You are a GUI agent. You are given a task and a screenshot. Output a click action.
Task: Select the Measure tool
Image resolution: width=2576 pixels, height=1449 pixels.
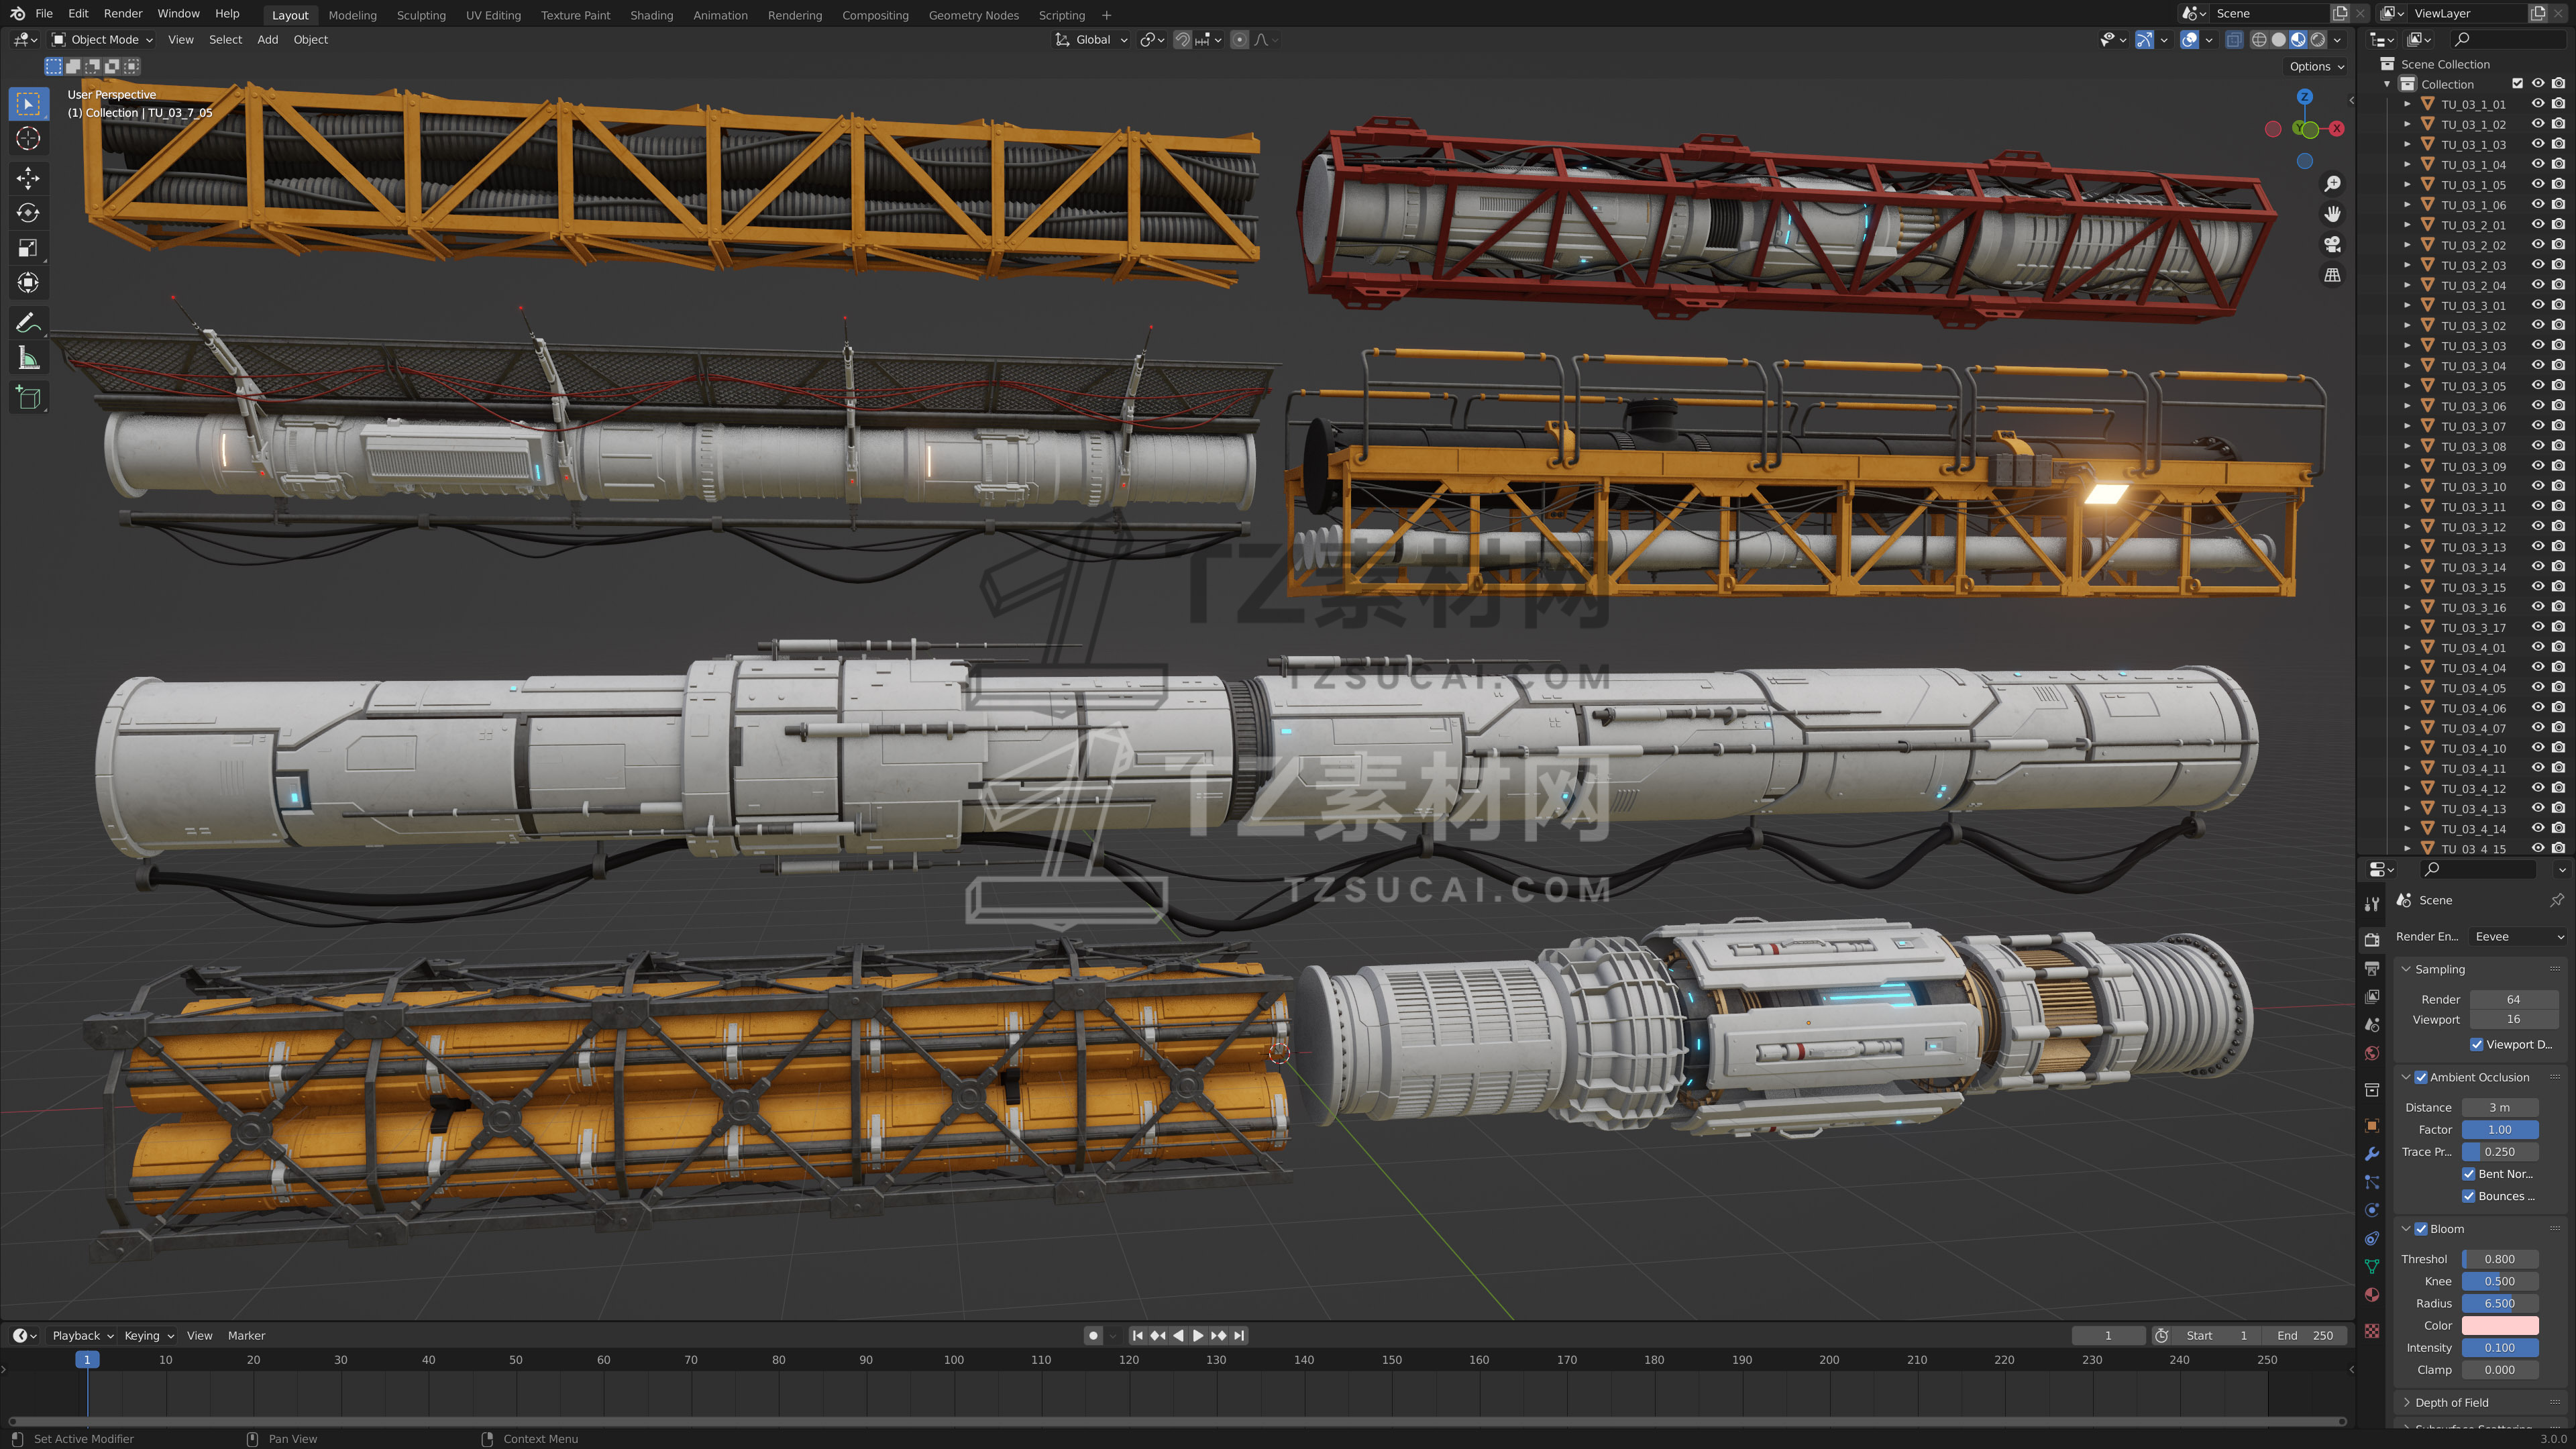click(28, 358)
